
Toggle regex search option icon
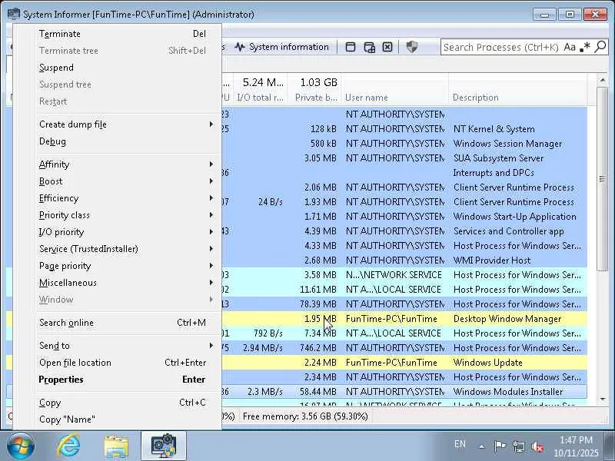tap(584, 47)
